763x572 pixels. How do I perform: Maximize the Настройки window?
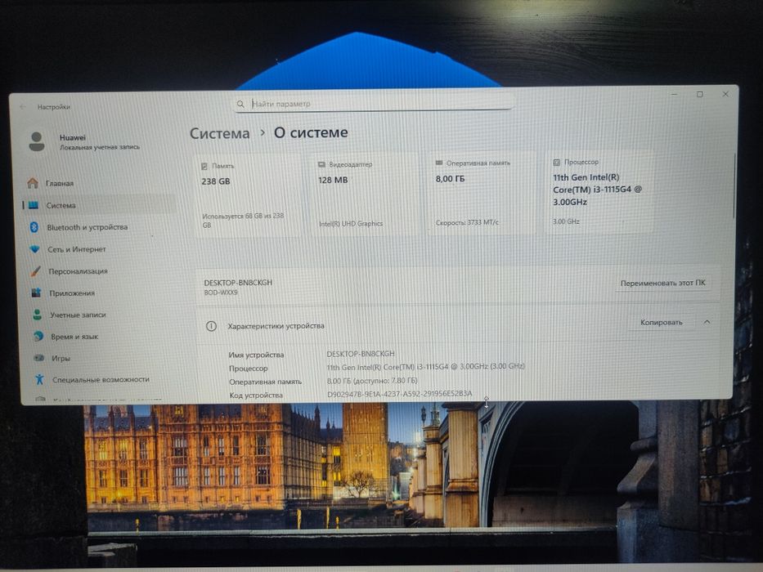pos(700,94)
